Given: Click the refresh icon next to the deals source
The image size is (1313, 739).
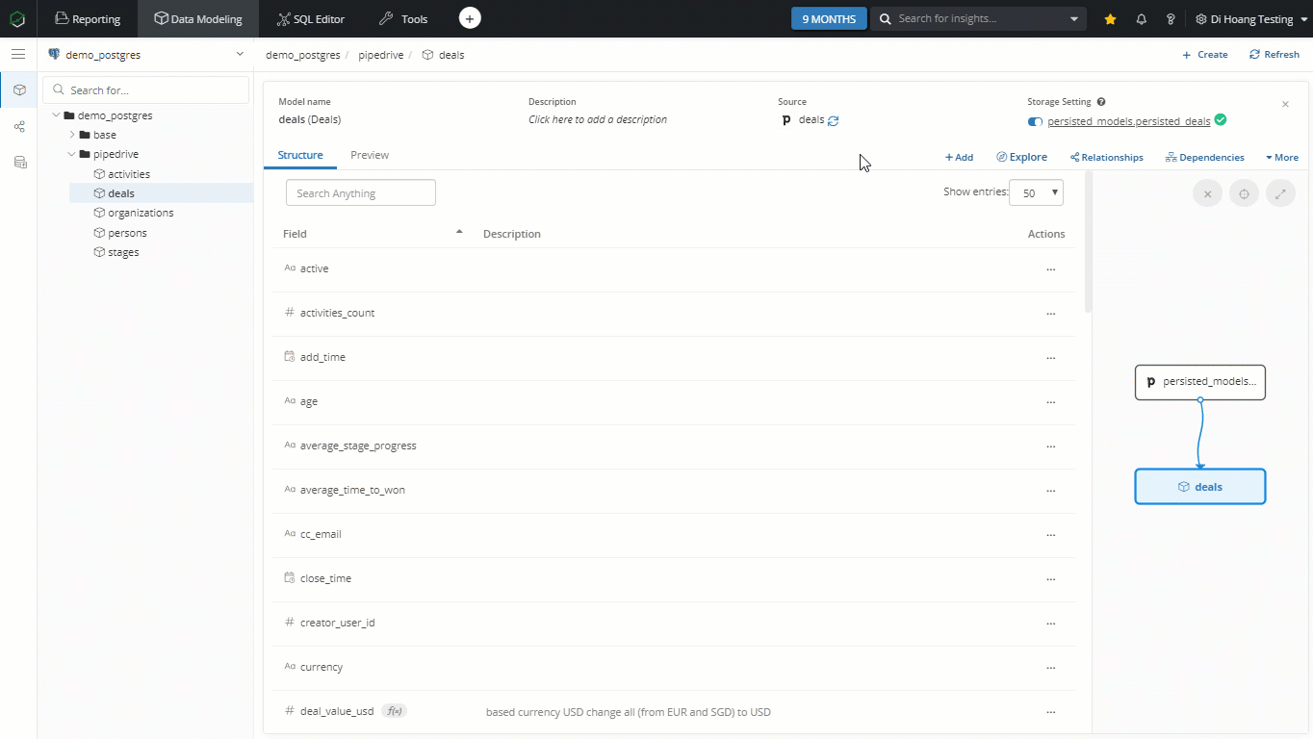Looking at the screenshot, I should pyautogui.click(x=834, y=121).
